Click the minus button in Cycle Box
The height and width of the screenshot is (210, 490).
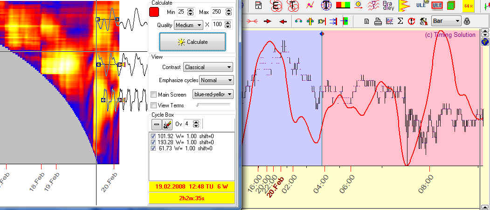[x=157, y=124]
